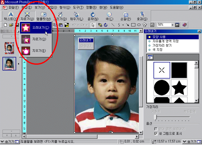Expand the left 숨기기 button in status bar
This screenshot has height=145, width=202.
(10, 141)
